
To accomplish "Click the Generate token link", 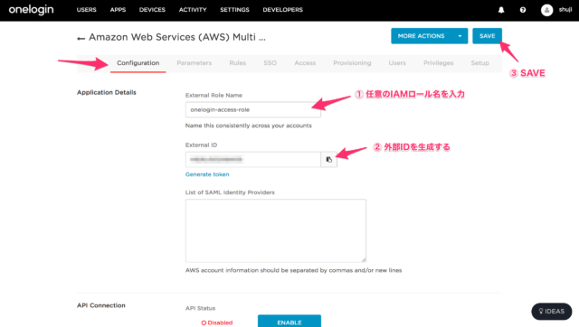I will coord(207,174).
